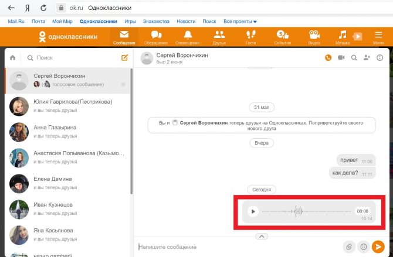Click the 'Сегодня' date label
This screenshot has width=393, height=257.
coord(262,190)
